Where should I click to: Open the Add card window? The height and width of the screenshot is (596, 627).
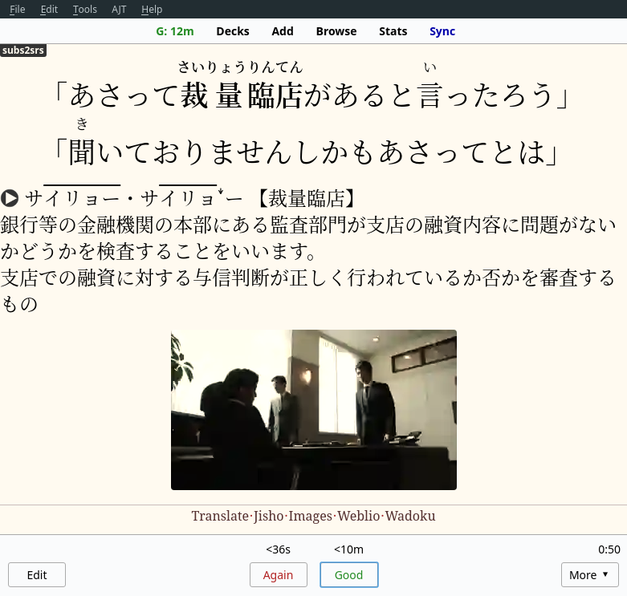click(x=283, y=31)
